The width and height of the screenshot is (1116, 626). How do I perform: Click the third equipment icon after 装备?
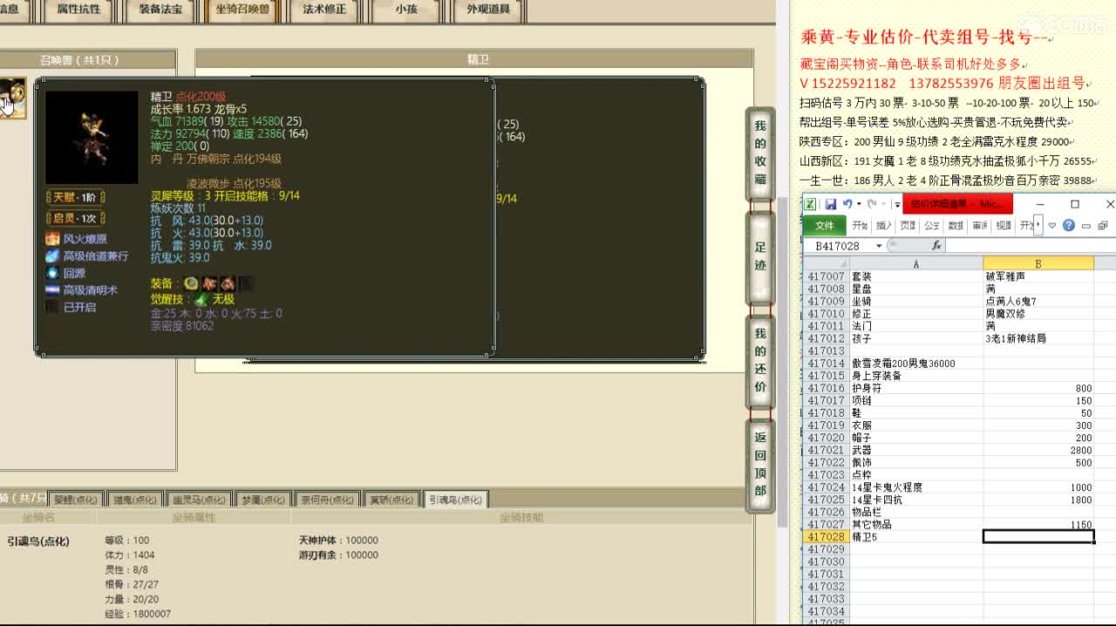[228, 283]
